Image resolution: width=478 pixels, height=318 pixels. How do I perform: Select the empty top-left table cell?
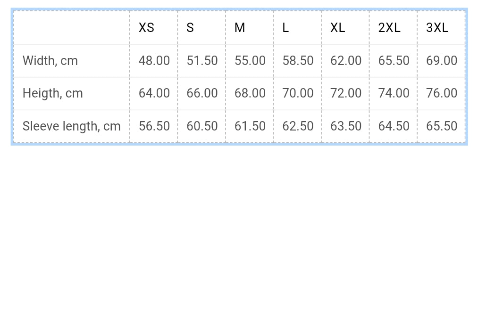click(x=72, y=28)
